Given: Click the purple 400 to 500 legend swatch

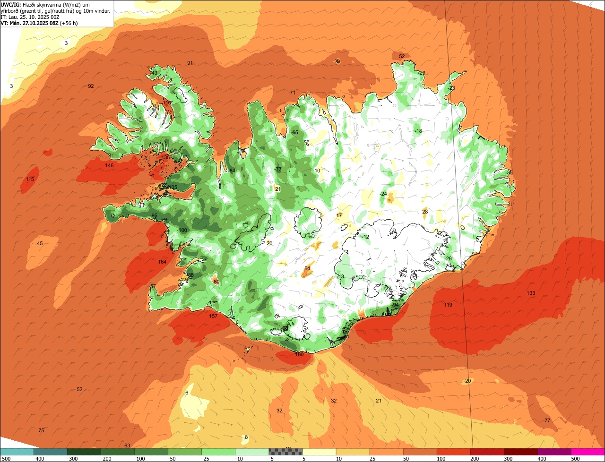Looking at the screenshot, I should pos(554,452).
